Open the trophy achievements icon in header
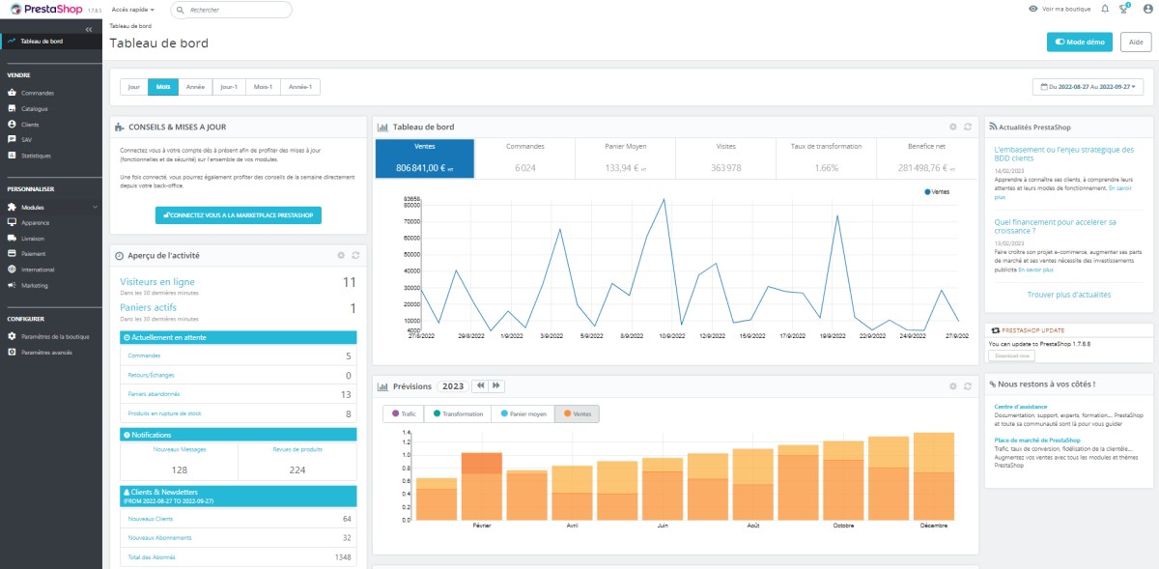Viewport: 1159px width, 569px height. [1124, 9]
